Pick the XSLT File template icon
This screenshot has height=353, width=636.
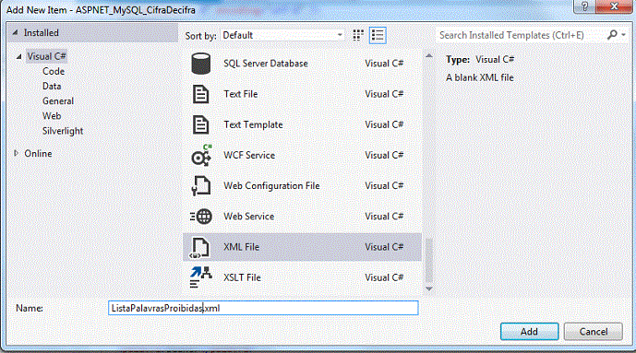click(201, 277)
